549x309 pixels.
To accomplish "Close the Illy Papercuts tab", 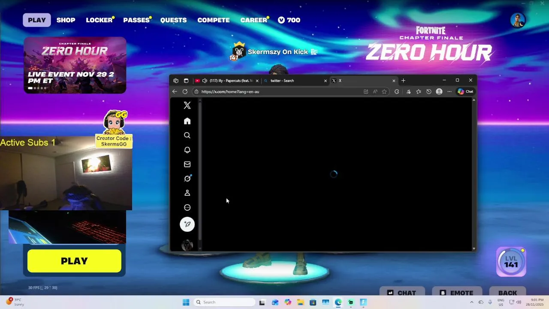I will [x=257, y=81].
